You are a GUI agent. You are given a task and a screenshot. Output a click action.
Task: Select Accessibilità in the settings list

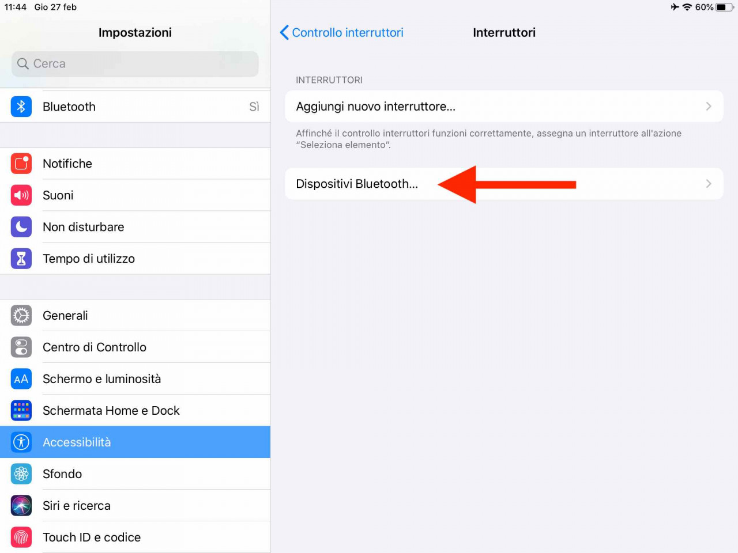point(135,442)
